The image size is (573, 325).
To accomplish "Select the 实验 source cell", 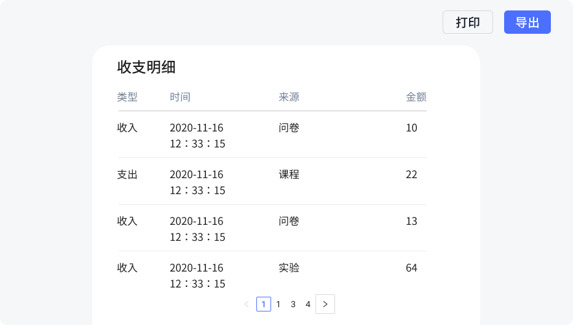I will point(289,268).
